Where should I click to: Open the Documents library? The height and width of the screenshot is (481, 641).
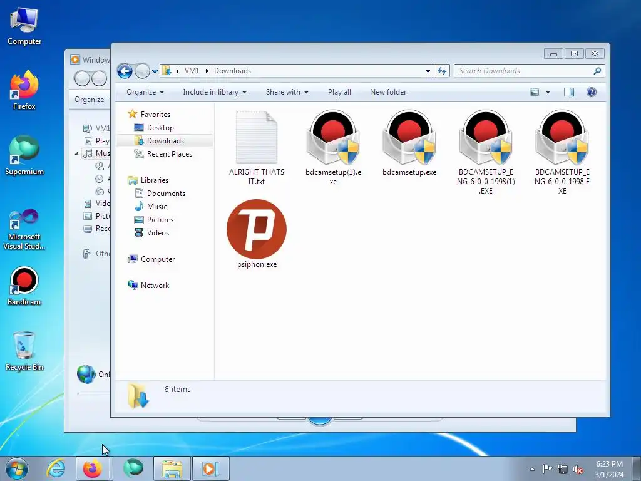[x=160, y=193]
